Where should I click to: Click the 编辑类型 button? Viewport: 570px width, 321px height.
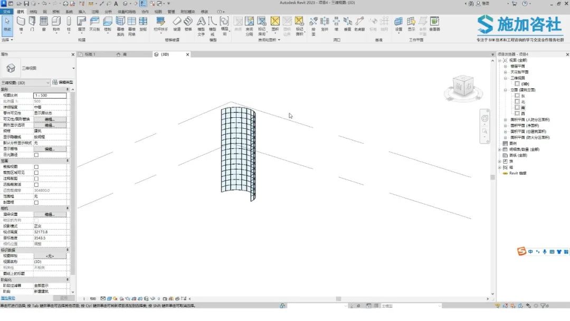point(62,82)
